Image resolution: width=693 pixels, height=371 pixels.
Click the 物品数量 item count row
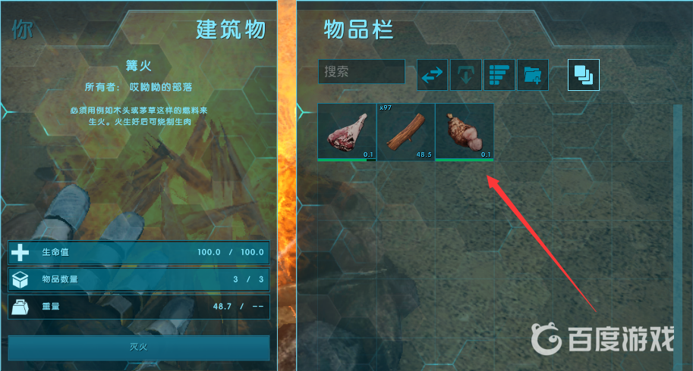(x=139, y=279)
